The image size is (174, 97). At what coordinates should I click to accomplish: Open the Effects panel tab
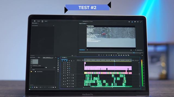(39, 57)
